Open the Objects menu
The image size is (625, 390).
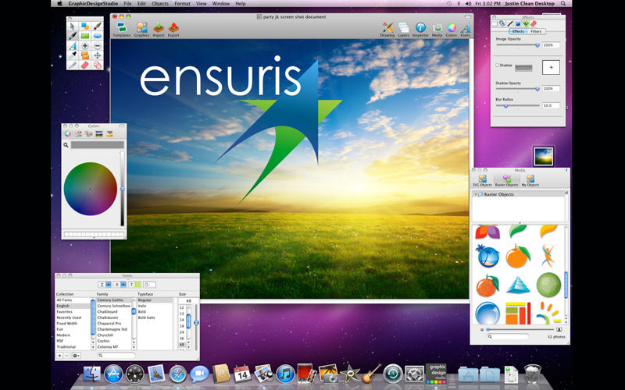pyautogui.click(x=160, y=4)
